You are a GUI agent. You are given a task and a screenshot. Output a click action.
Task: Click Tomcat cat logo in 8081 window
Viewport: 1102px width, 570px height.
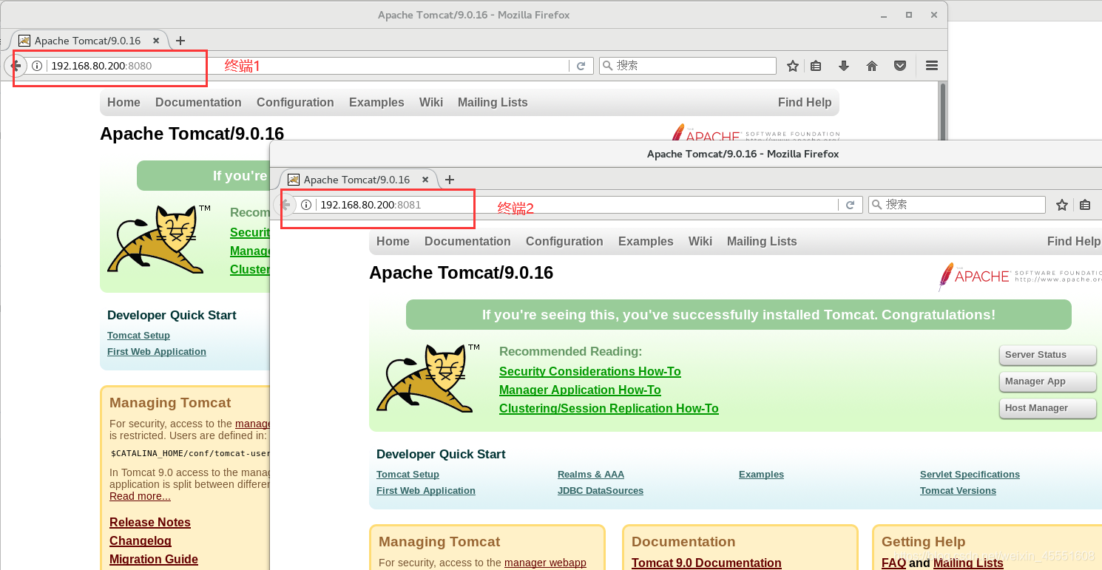pos(428,379)
